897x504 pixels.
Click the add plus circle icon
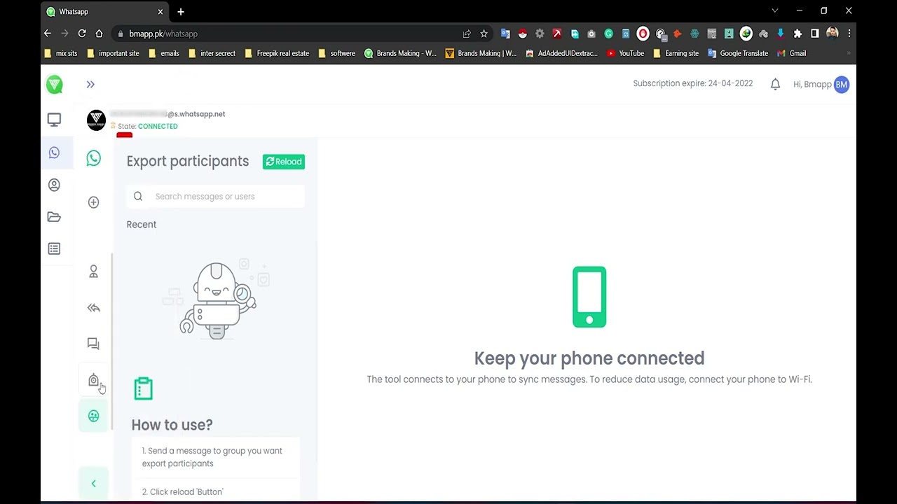click(x=93, y=202)
